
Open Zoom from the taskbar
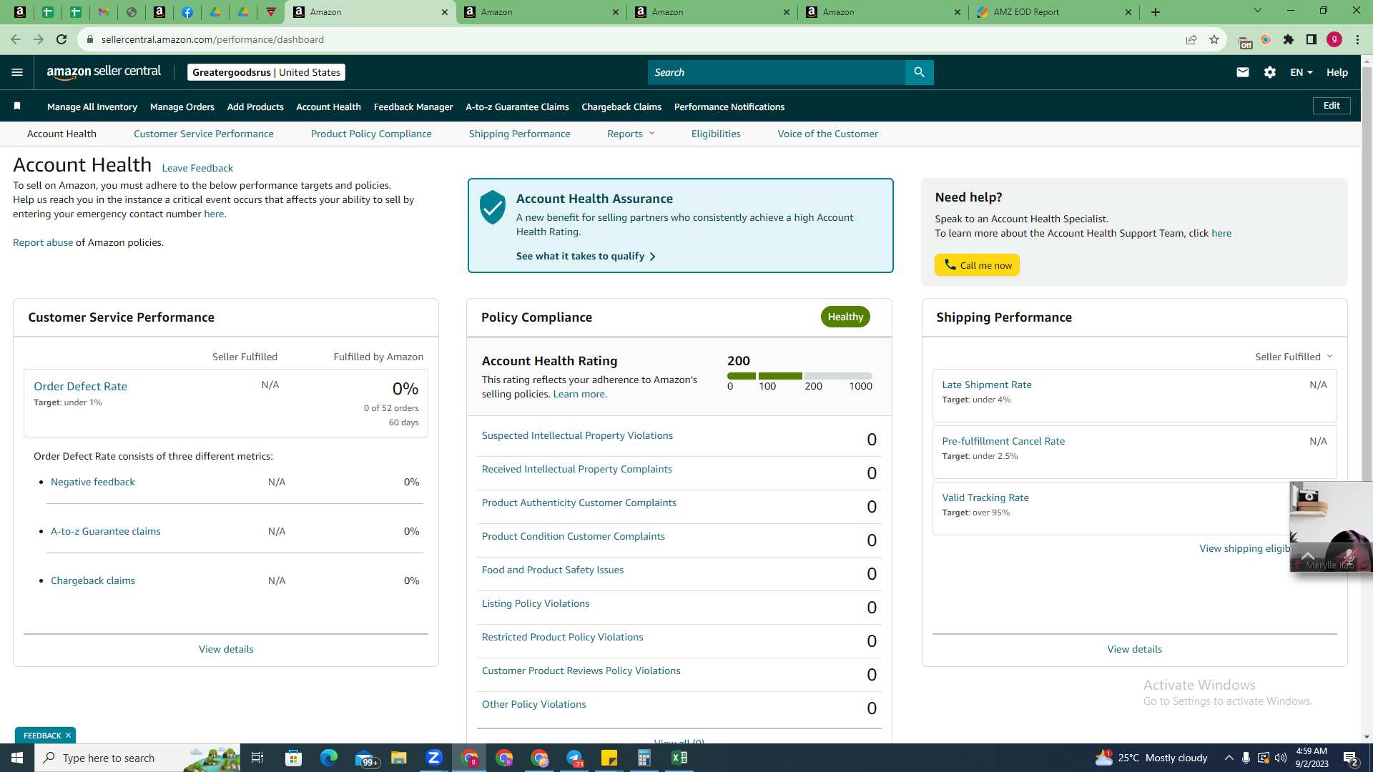(x=434, y=758)
